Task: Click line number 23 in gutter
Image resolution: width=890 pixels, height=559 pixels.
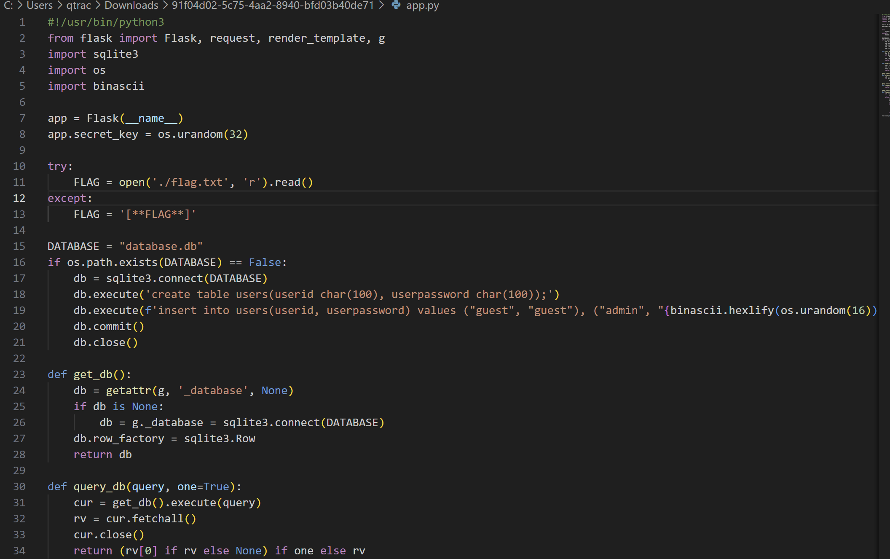Action: pyautogui.click(x=19, y=374)
